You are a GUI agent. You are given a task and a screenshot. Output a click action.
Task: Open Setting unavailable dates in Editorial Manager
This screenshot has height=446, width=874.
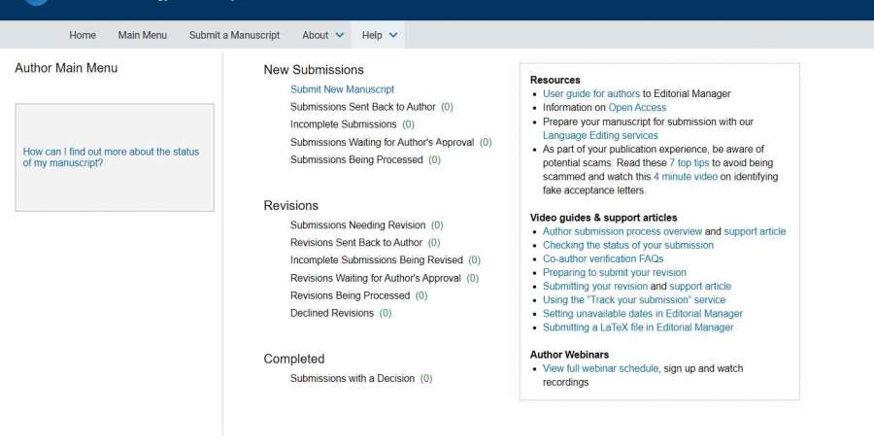point(642,314)
